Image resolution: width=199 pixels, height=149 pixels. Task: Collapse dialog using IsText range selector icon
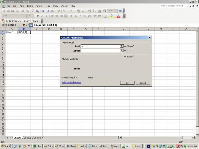122,51
